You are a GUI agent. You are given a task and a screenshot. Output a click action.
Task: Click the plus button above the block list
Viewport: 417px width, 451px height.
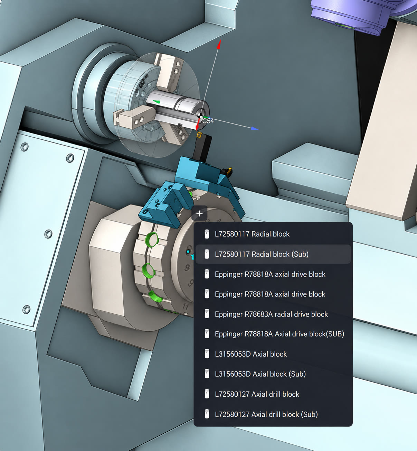click(199, 214)
